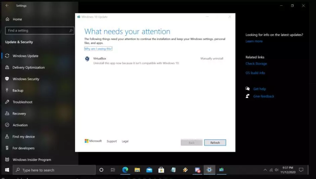Click the Give feedback link
The height and width of the screenshot is (179, 316).
tap(263, 96)
